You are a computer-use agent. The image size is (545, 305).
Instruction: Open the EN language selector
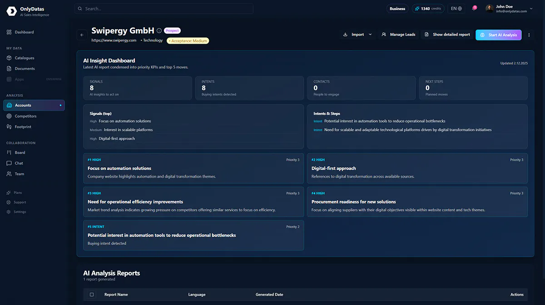click(x=456, y=9)
